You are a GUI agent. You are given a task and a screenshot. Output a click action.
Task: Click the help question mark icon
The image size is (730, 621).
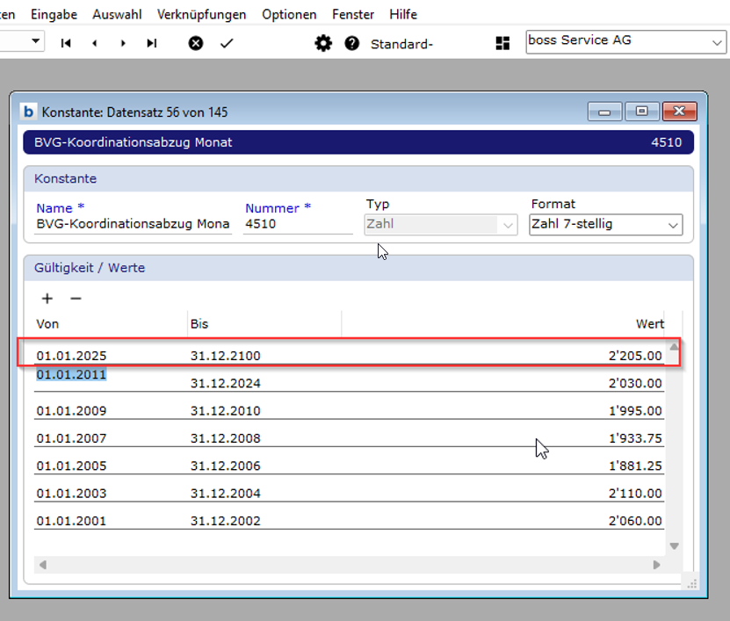tap(352, 43)
